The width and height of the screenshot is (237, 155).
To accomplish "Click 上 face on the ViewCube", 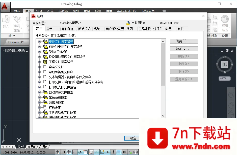I will (x=224, y=65).
